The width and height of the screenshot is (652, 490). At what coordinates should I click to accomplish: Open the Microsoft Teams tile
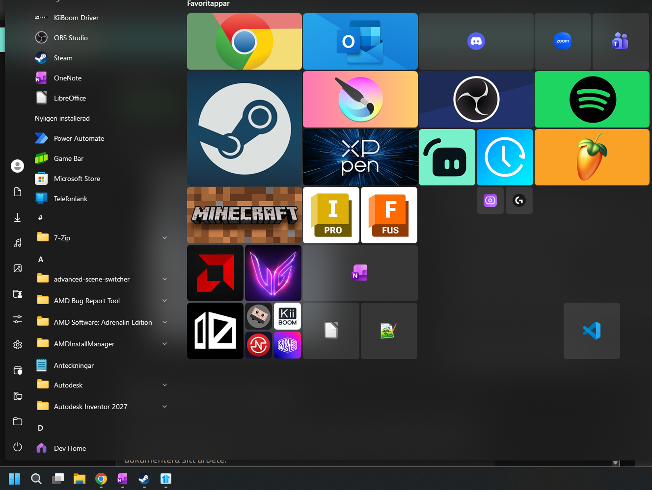click(x=621, y=42)
